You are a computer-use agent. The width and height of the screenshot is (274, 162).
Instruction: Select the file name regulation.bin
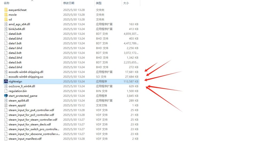(x=18, y=91)
